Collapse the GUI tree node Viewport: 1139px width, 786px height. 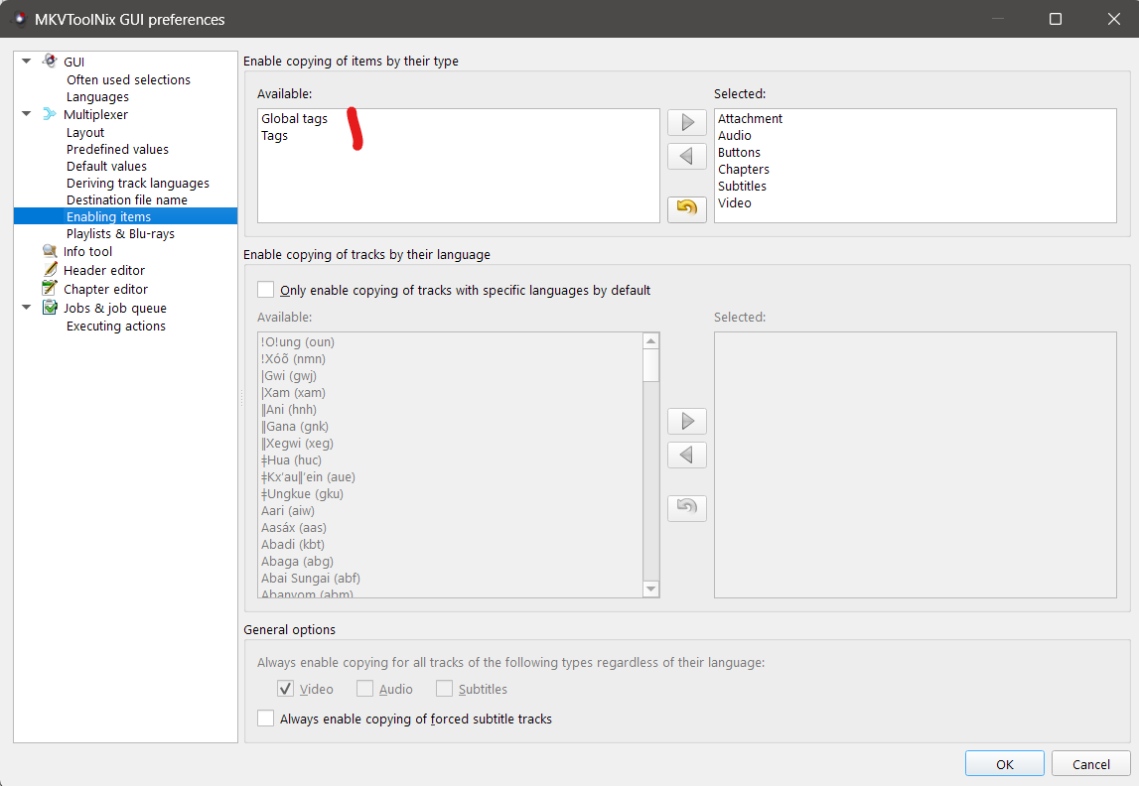click(27, 61)
